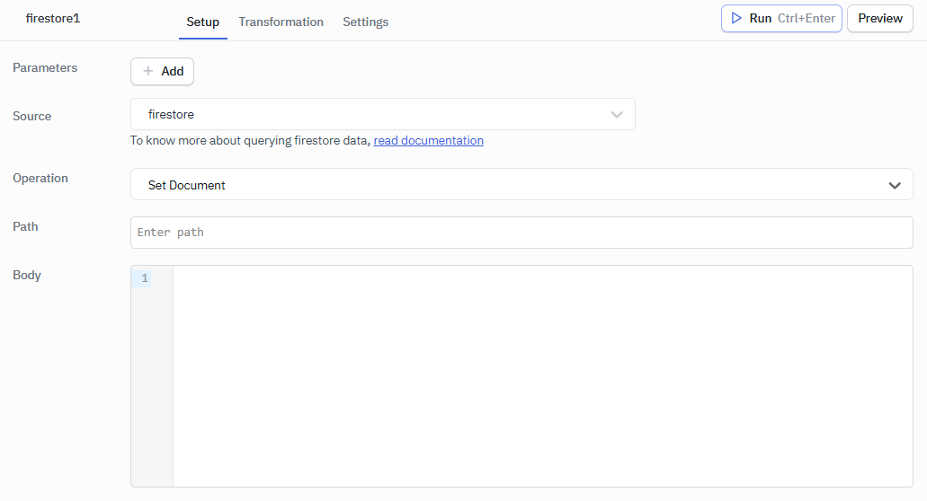Click the Path field label
Image resolution: width=927 pixels, height=501 pixels.
point(25,226)
